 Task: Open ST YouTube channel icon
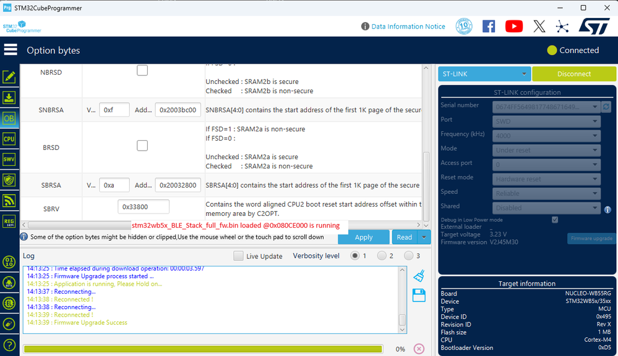pos(514,27)
